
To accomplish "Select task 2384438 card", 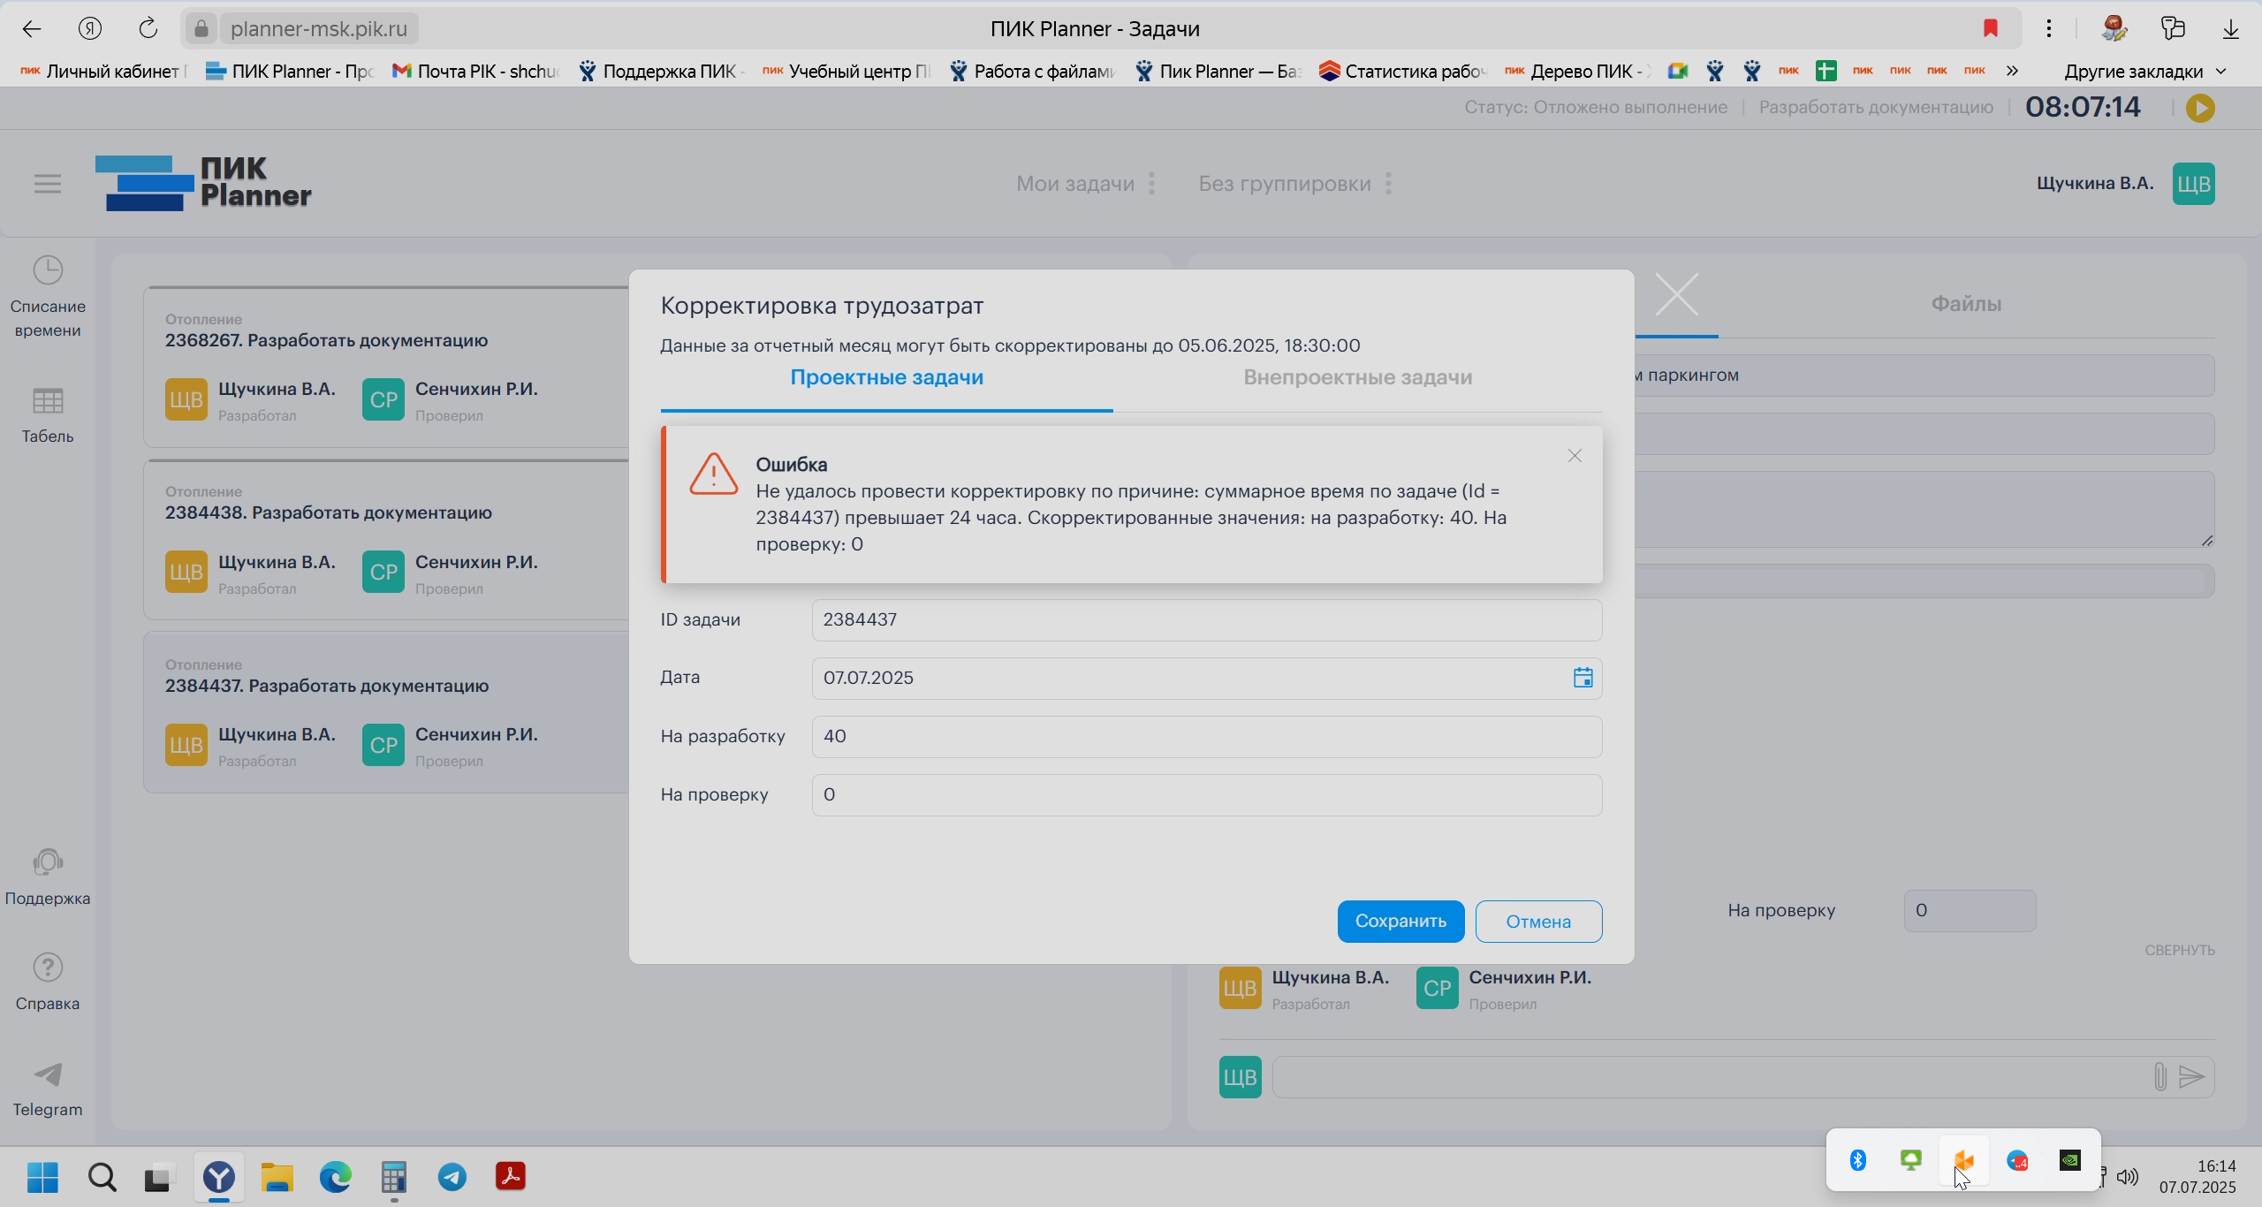I will pos(386,539).
